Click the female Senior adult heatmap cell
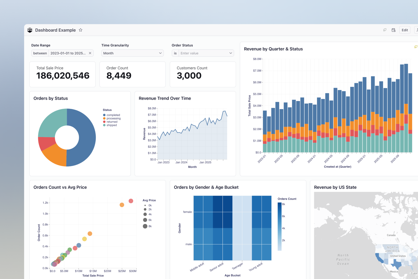This screenshot has height=279, width=418. coord(223,212)
